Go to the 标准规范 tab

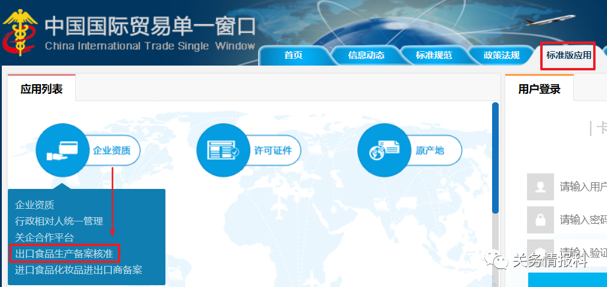[x=434, y=55]
